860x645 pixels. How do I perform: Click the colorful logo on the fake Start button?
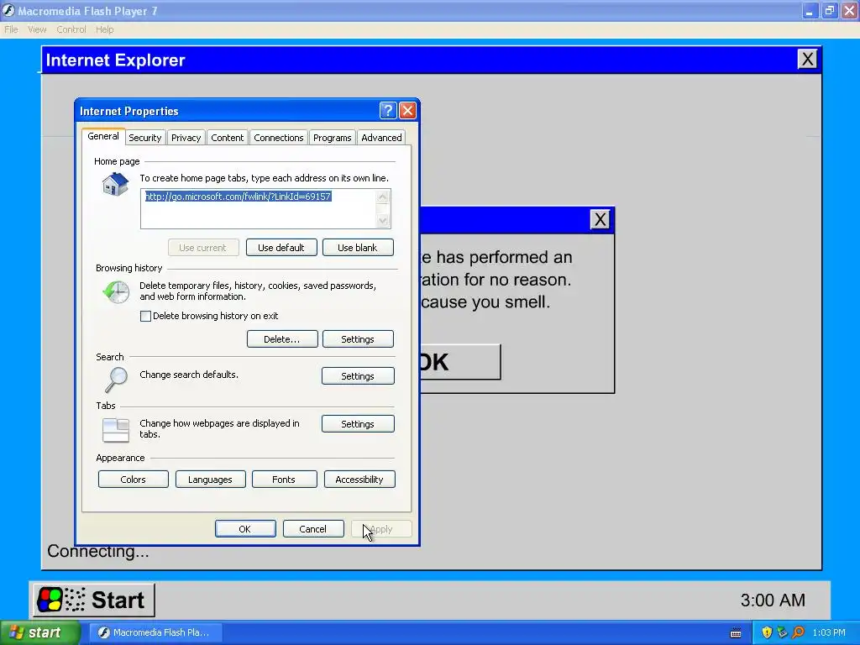(50, 600)
